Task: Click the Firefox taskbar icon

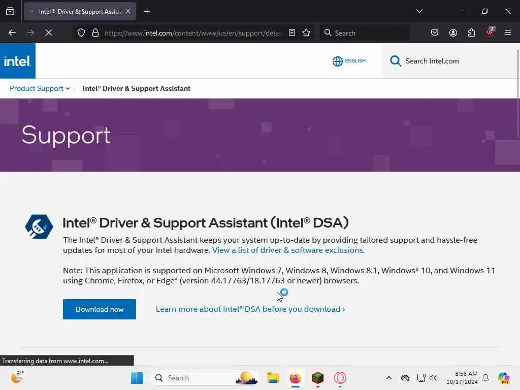Action: click(295, 378)
